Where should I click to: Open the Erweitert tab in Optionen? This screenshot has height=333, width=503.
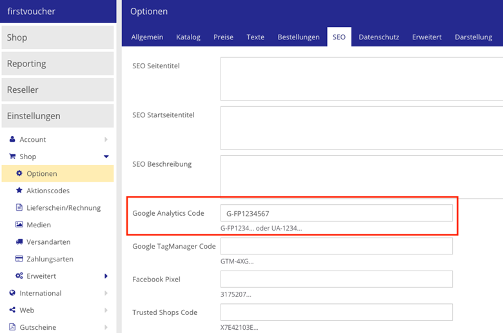[x=427, y=37]
